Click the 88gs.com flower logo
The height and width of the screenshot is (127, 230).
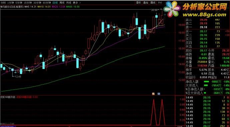tap(172, 9)
